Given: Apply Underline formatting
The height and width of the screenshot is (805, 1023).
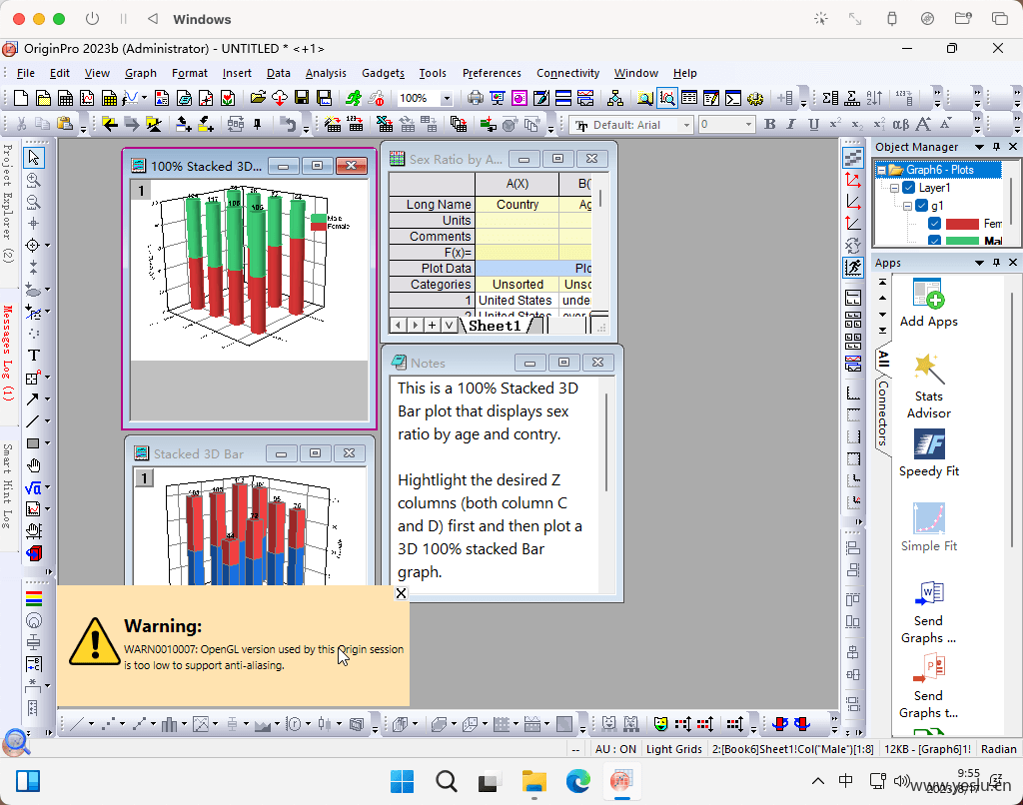Looking at the screenshot, I should [x=813, y=124].
